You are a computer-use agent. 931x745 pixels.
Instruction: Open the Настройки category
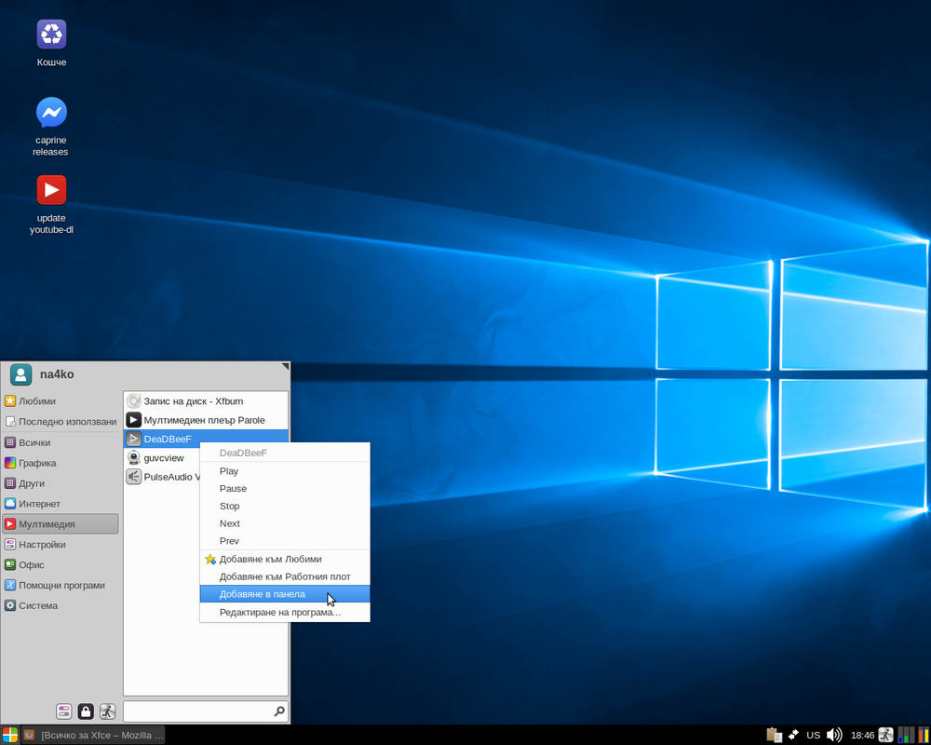[61, 544]
